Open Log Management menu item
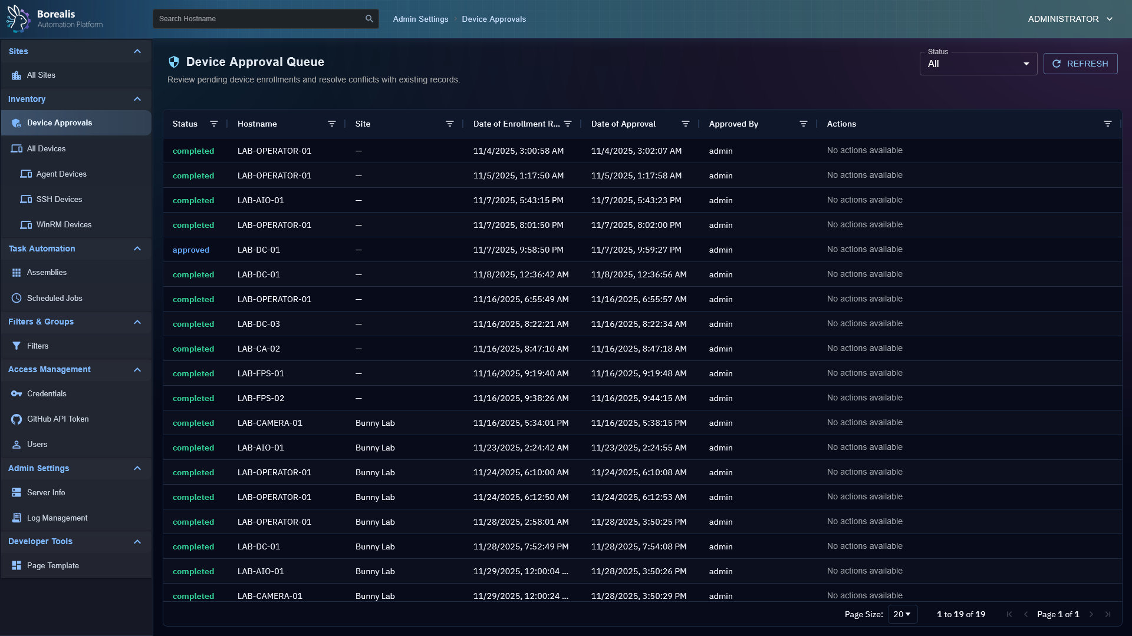1132x636 pixels. point(57,518)
